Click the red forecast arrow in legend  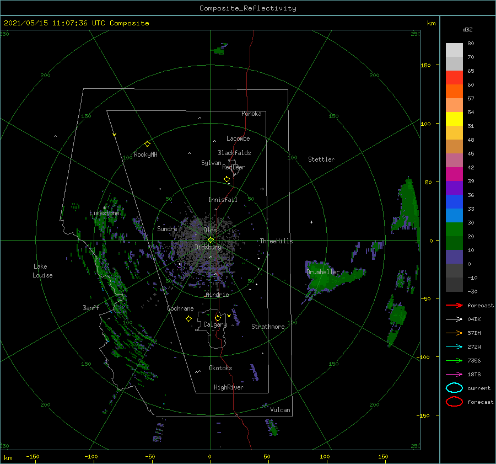(x=454, y=305)
